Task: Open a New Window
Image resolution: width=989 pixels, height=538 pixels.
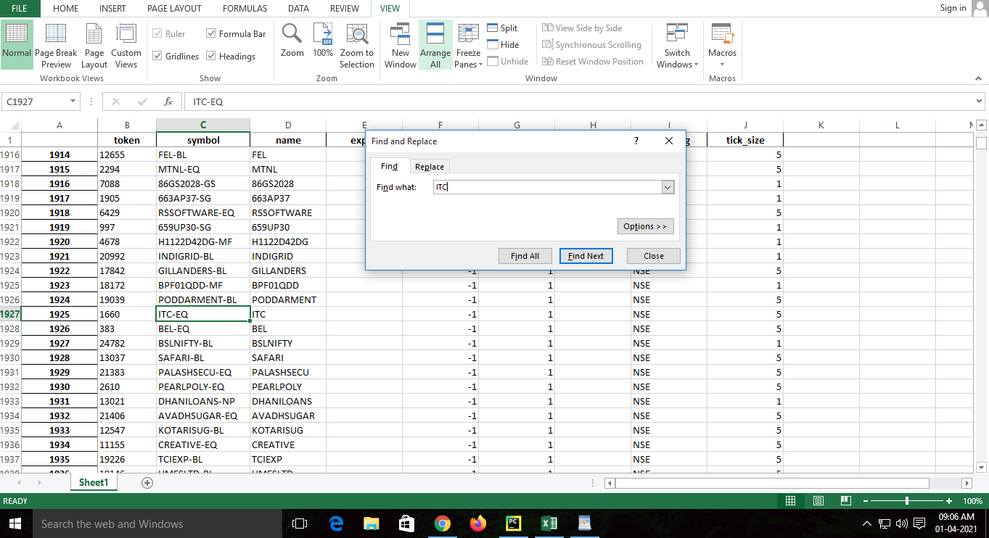Action: (x=401, y=44)
